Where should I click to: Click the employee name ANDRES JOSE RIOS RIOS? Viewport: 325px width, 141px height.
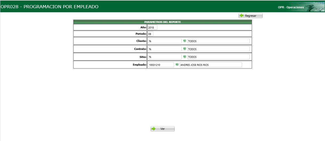[211, 65]
